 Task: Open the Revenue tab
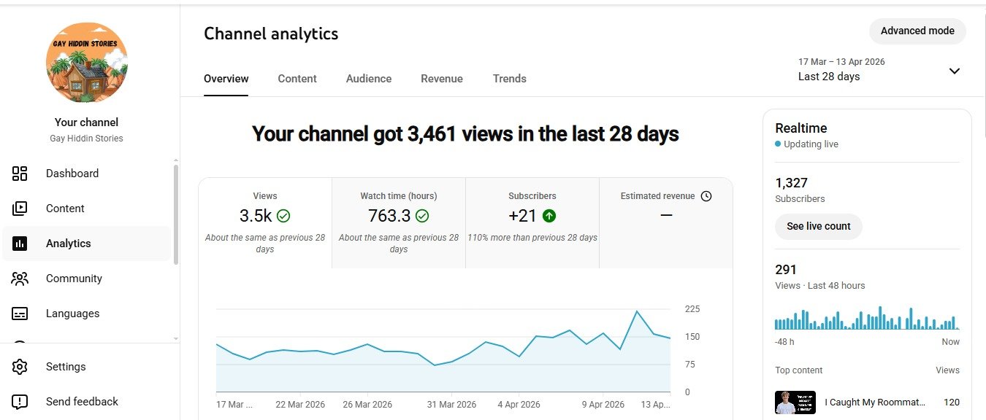pyautogui.click(x=442, y=79)
